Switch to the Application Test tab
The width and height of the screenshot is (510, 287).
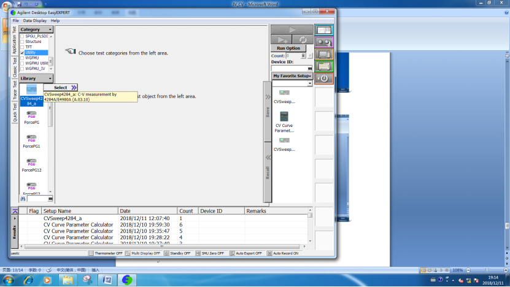14,40
